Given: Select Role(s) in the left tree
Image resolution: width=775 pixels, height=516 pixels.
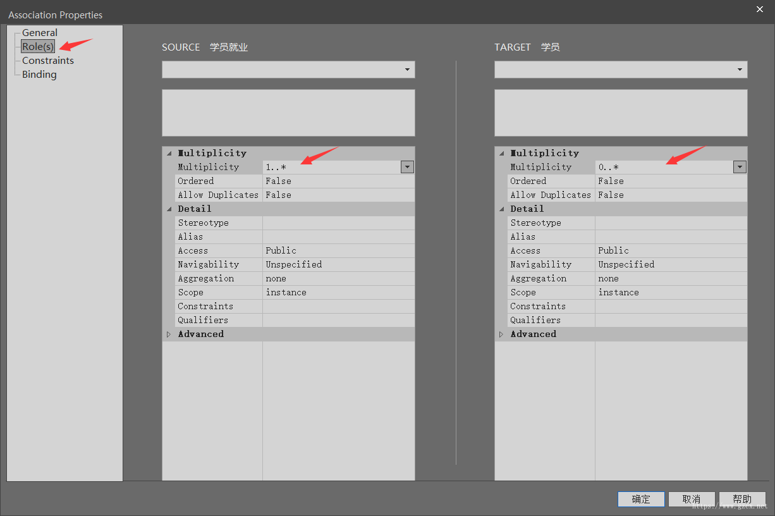Looking at the screenshot, I should pos(38,47).
